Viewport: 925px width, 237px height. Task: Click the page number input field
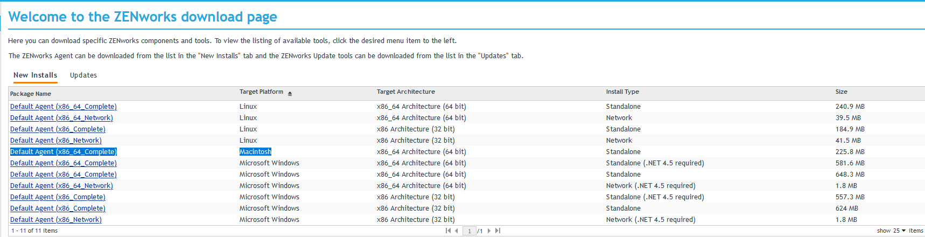[x=469, y=231]
